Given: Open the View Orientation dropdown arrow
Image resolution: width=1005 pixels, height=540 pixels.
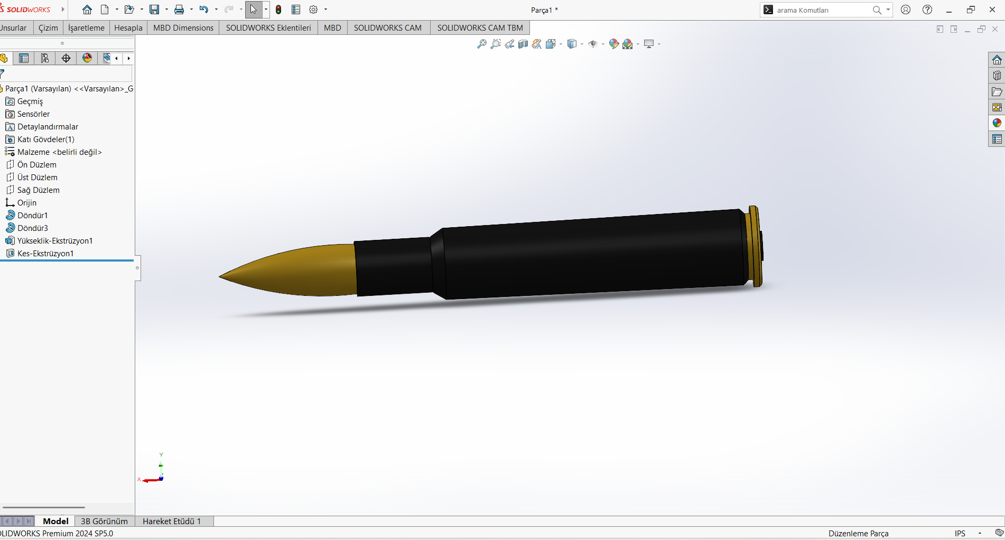Looking at the screenshot, I should tap(561, 44).
